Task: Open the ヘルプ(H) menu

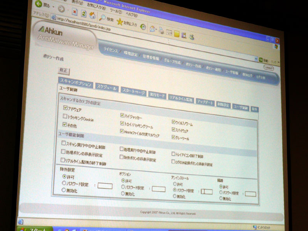Action: [131, 14]
